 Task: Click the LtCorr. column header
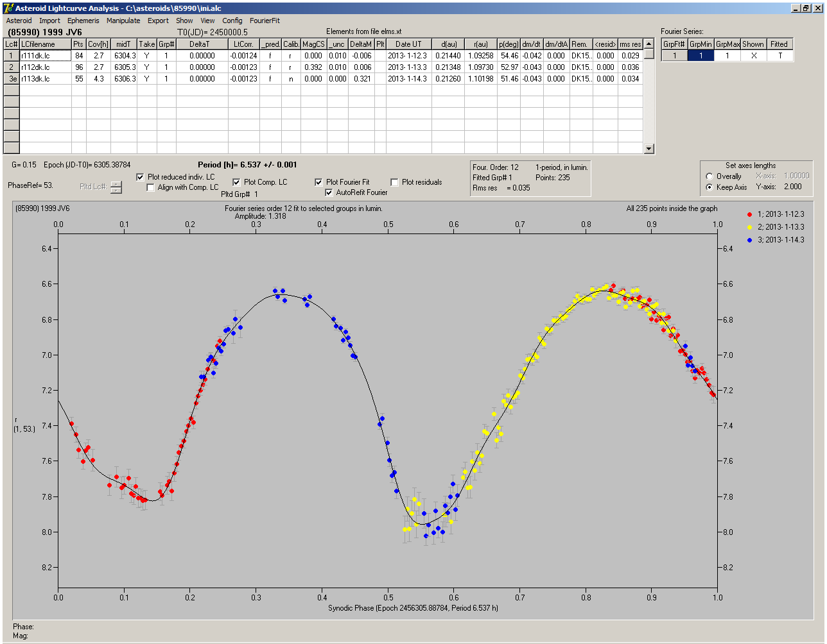[x=243, y=44]
